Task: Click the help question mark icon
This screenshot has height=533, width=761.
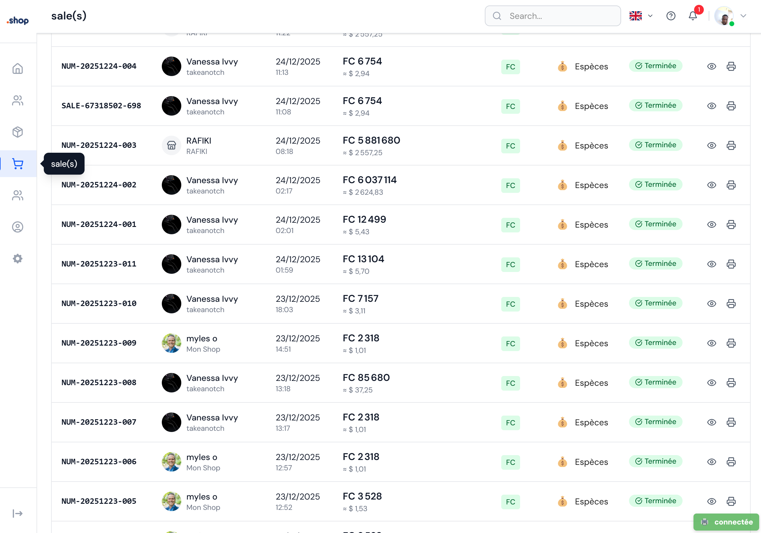Action: 671,16
